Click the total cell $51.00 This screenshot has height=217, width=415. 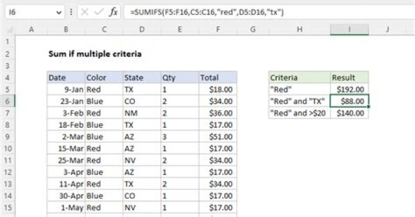pyautogui.click(x=218, y=136)
